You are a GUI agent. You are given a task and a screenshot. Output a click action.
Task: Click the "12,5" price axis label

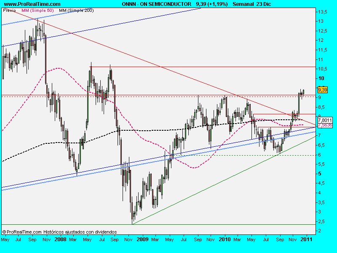tap(323, 31)
